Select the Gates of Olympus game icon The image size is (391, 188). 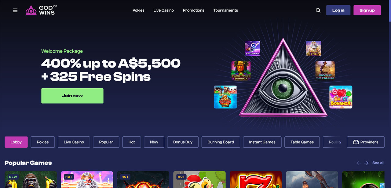[x=314, y=48]
